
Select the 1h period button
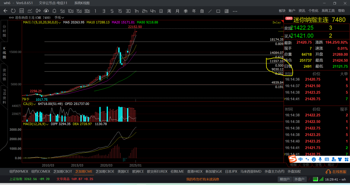136,11
